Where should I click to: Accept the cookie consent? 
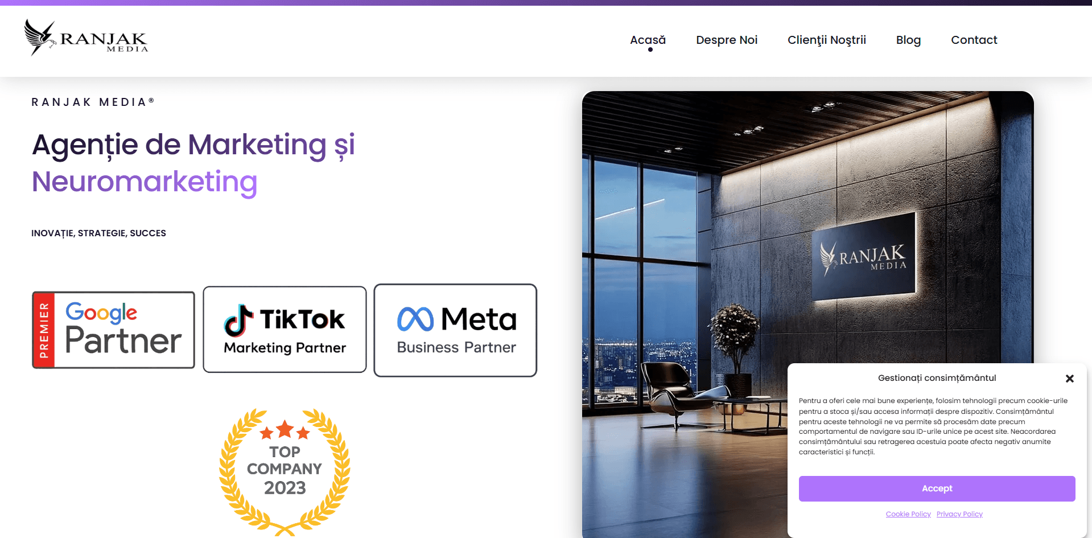[937, 488]
